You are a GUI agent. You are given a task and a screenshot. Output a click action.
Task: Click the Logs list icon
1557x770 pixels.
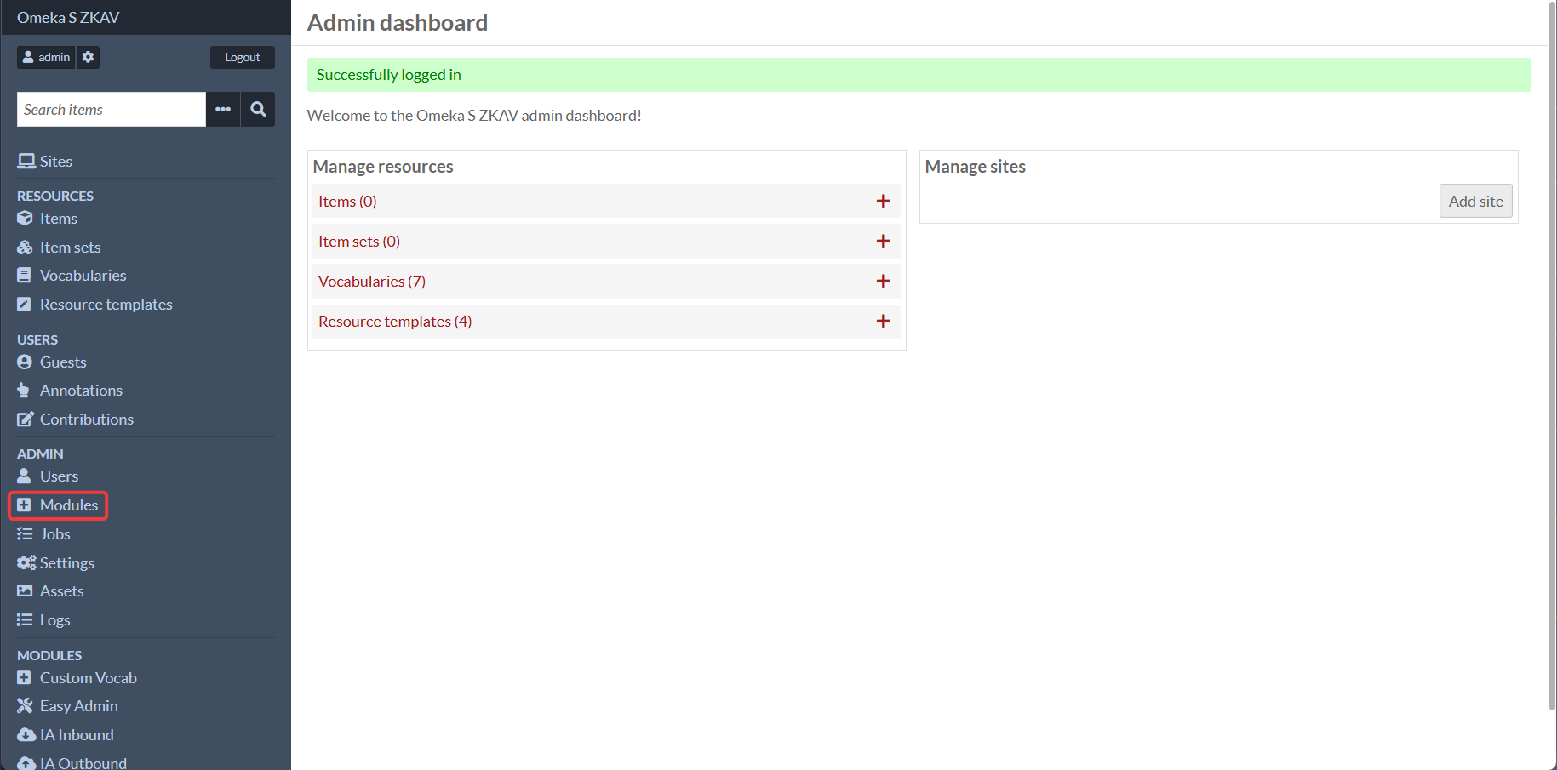[26, 620]
